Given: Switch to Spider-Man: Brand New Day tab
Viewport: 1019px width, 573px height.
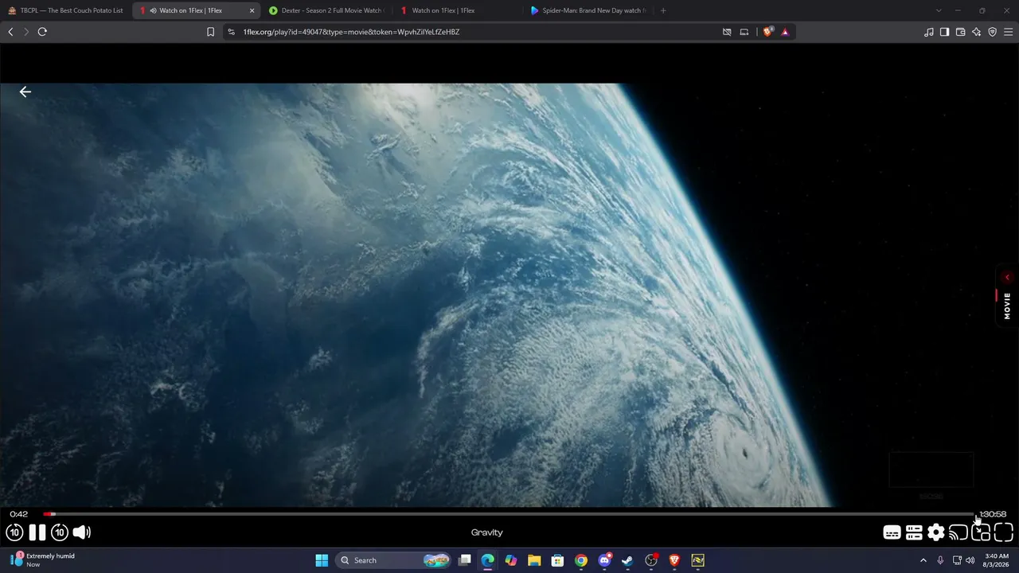Looking at the screenshot, I should coord(589,10).
